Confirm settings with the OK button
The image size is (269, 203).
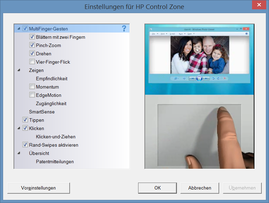point(158,188)
